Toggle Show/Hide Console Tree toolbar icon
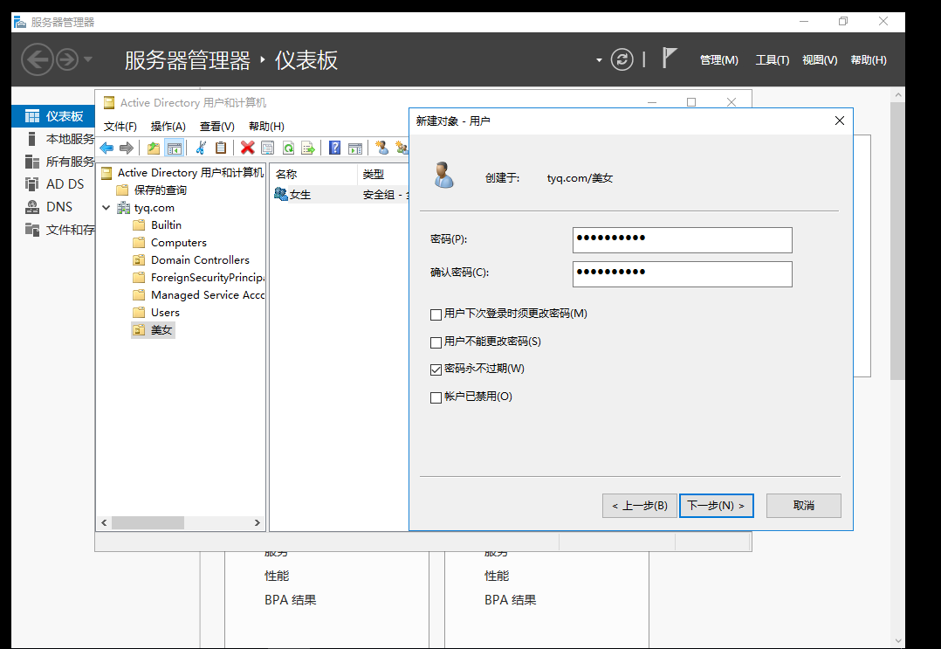The width and height of the screenshot is (941, 649). tap(174, 148)
